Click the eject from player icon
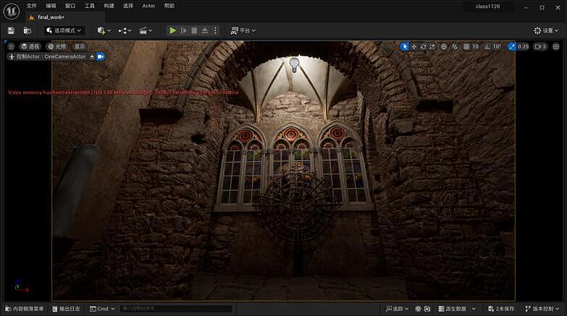Screen dimensions: 567x316 (205, 30)
